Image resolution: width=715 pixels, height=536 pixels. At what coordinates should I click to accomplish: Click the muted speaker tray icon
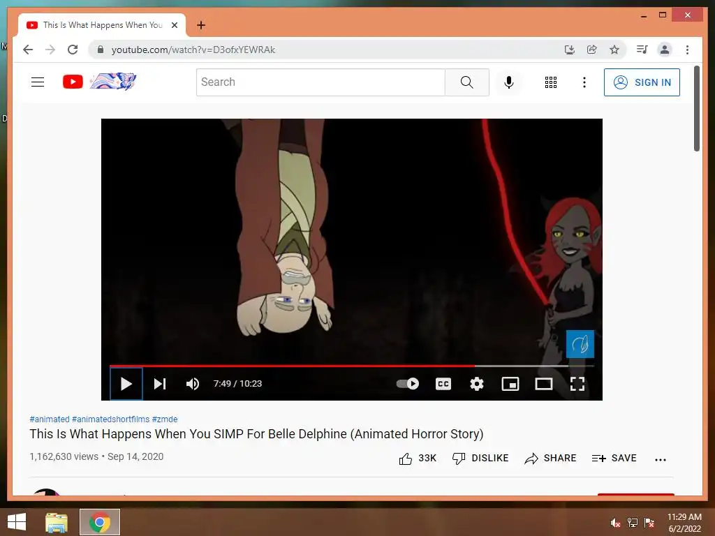pos(616,523)
